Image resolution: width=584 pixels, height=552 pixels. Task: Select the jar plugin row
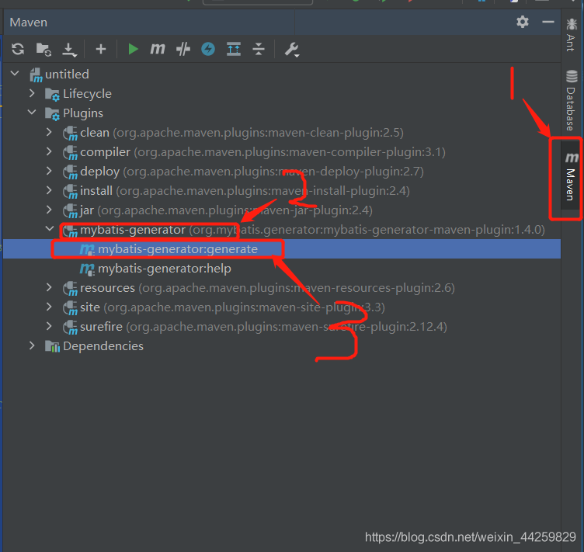tap(282, 210)
